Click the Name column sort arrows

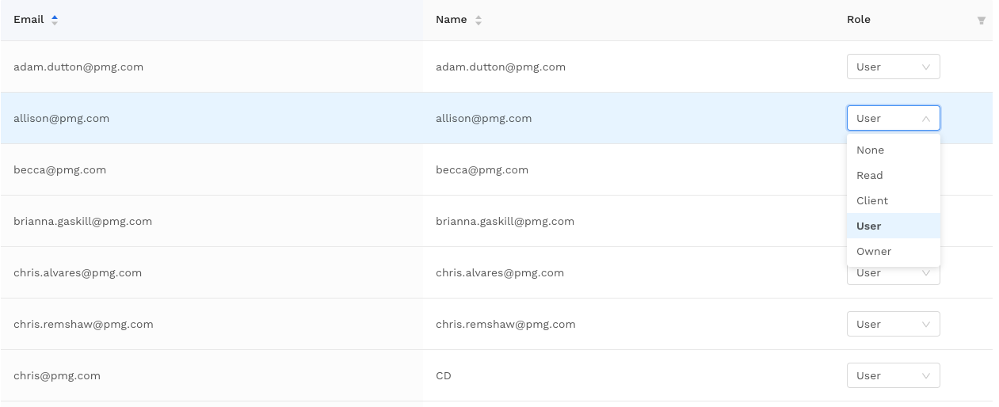[x=479, y=20]
